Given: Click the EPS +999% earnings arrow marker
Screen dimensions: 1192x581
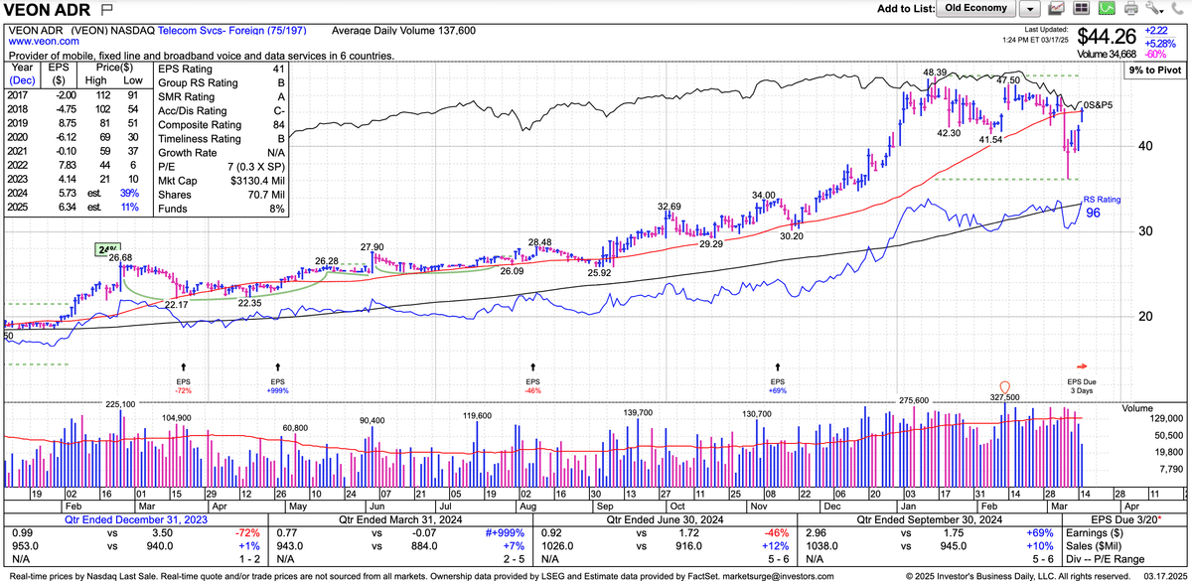Looking at the screenshot, I should (277, 367).
